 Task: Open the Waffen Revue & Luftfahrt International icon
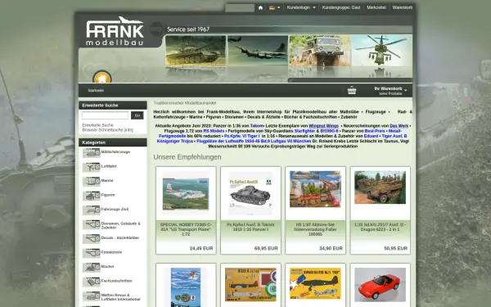pos(91,296)
